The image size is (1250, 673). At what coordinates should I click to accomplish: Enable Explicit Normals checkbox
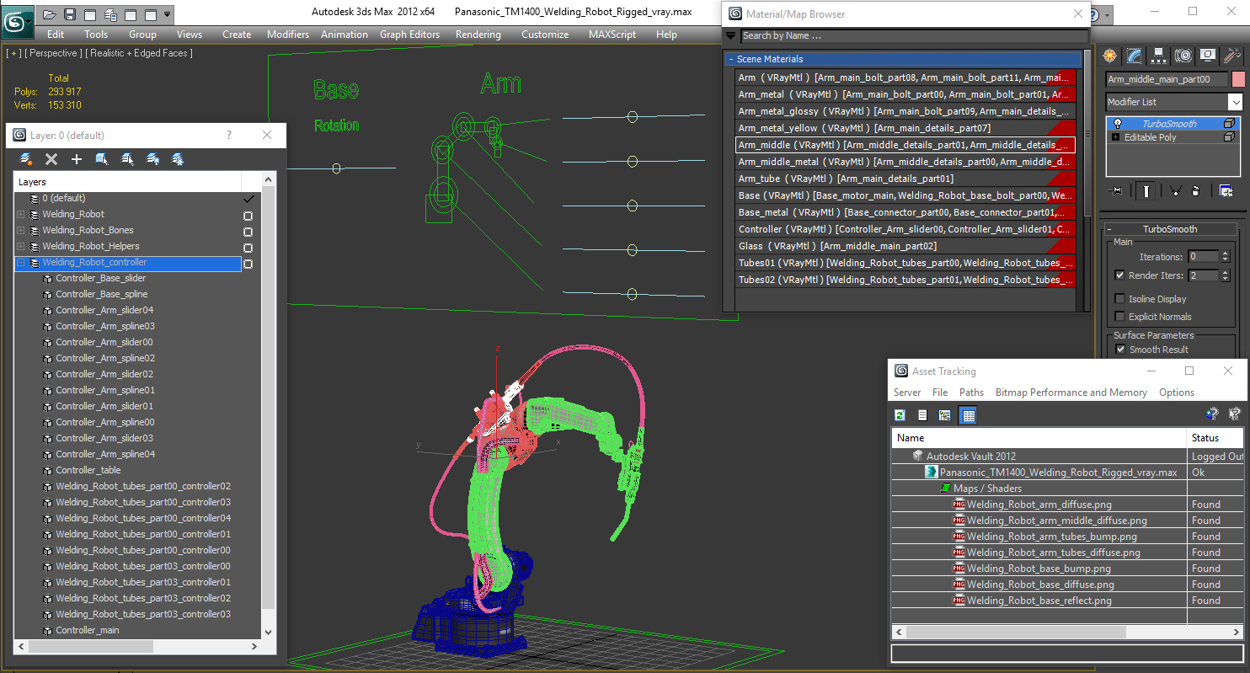coord(1119,317)
